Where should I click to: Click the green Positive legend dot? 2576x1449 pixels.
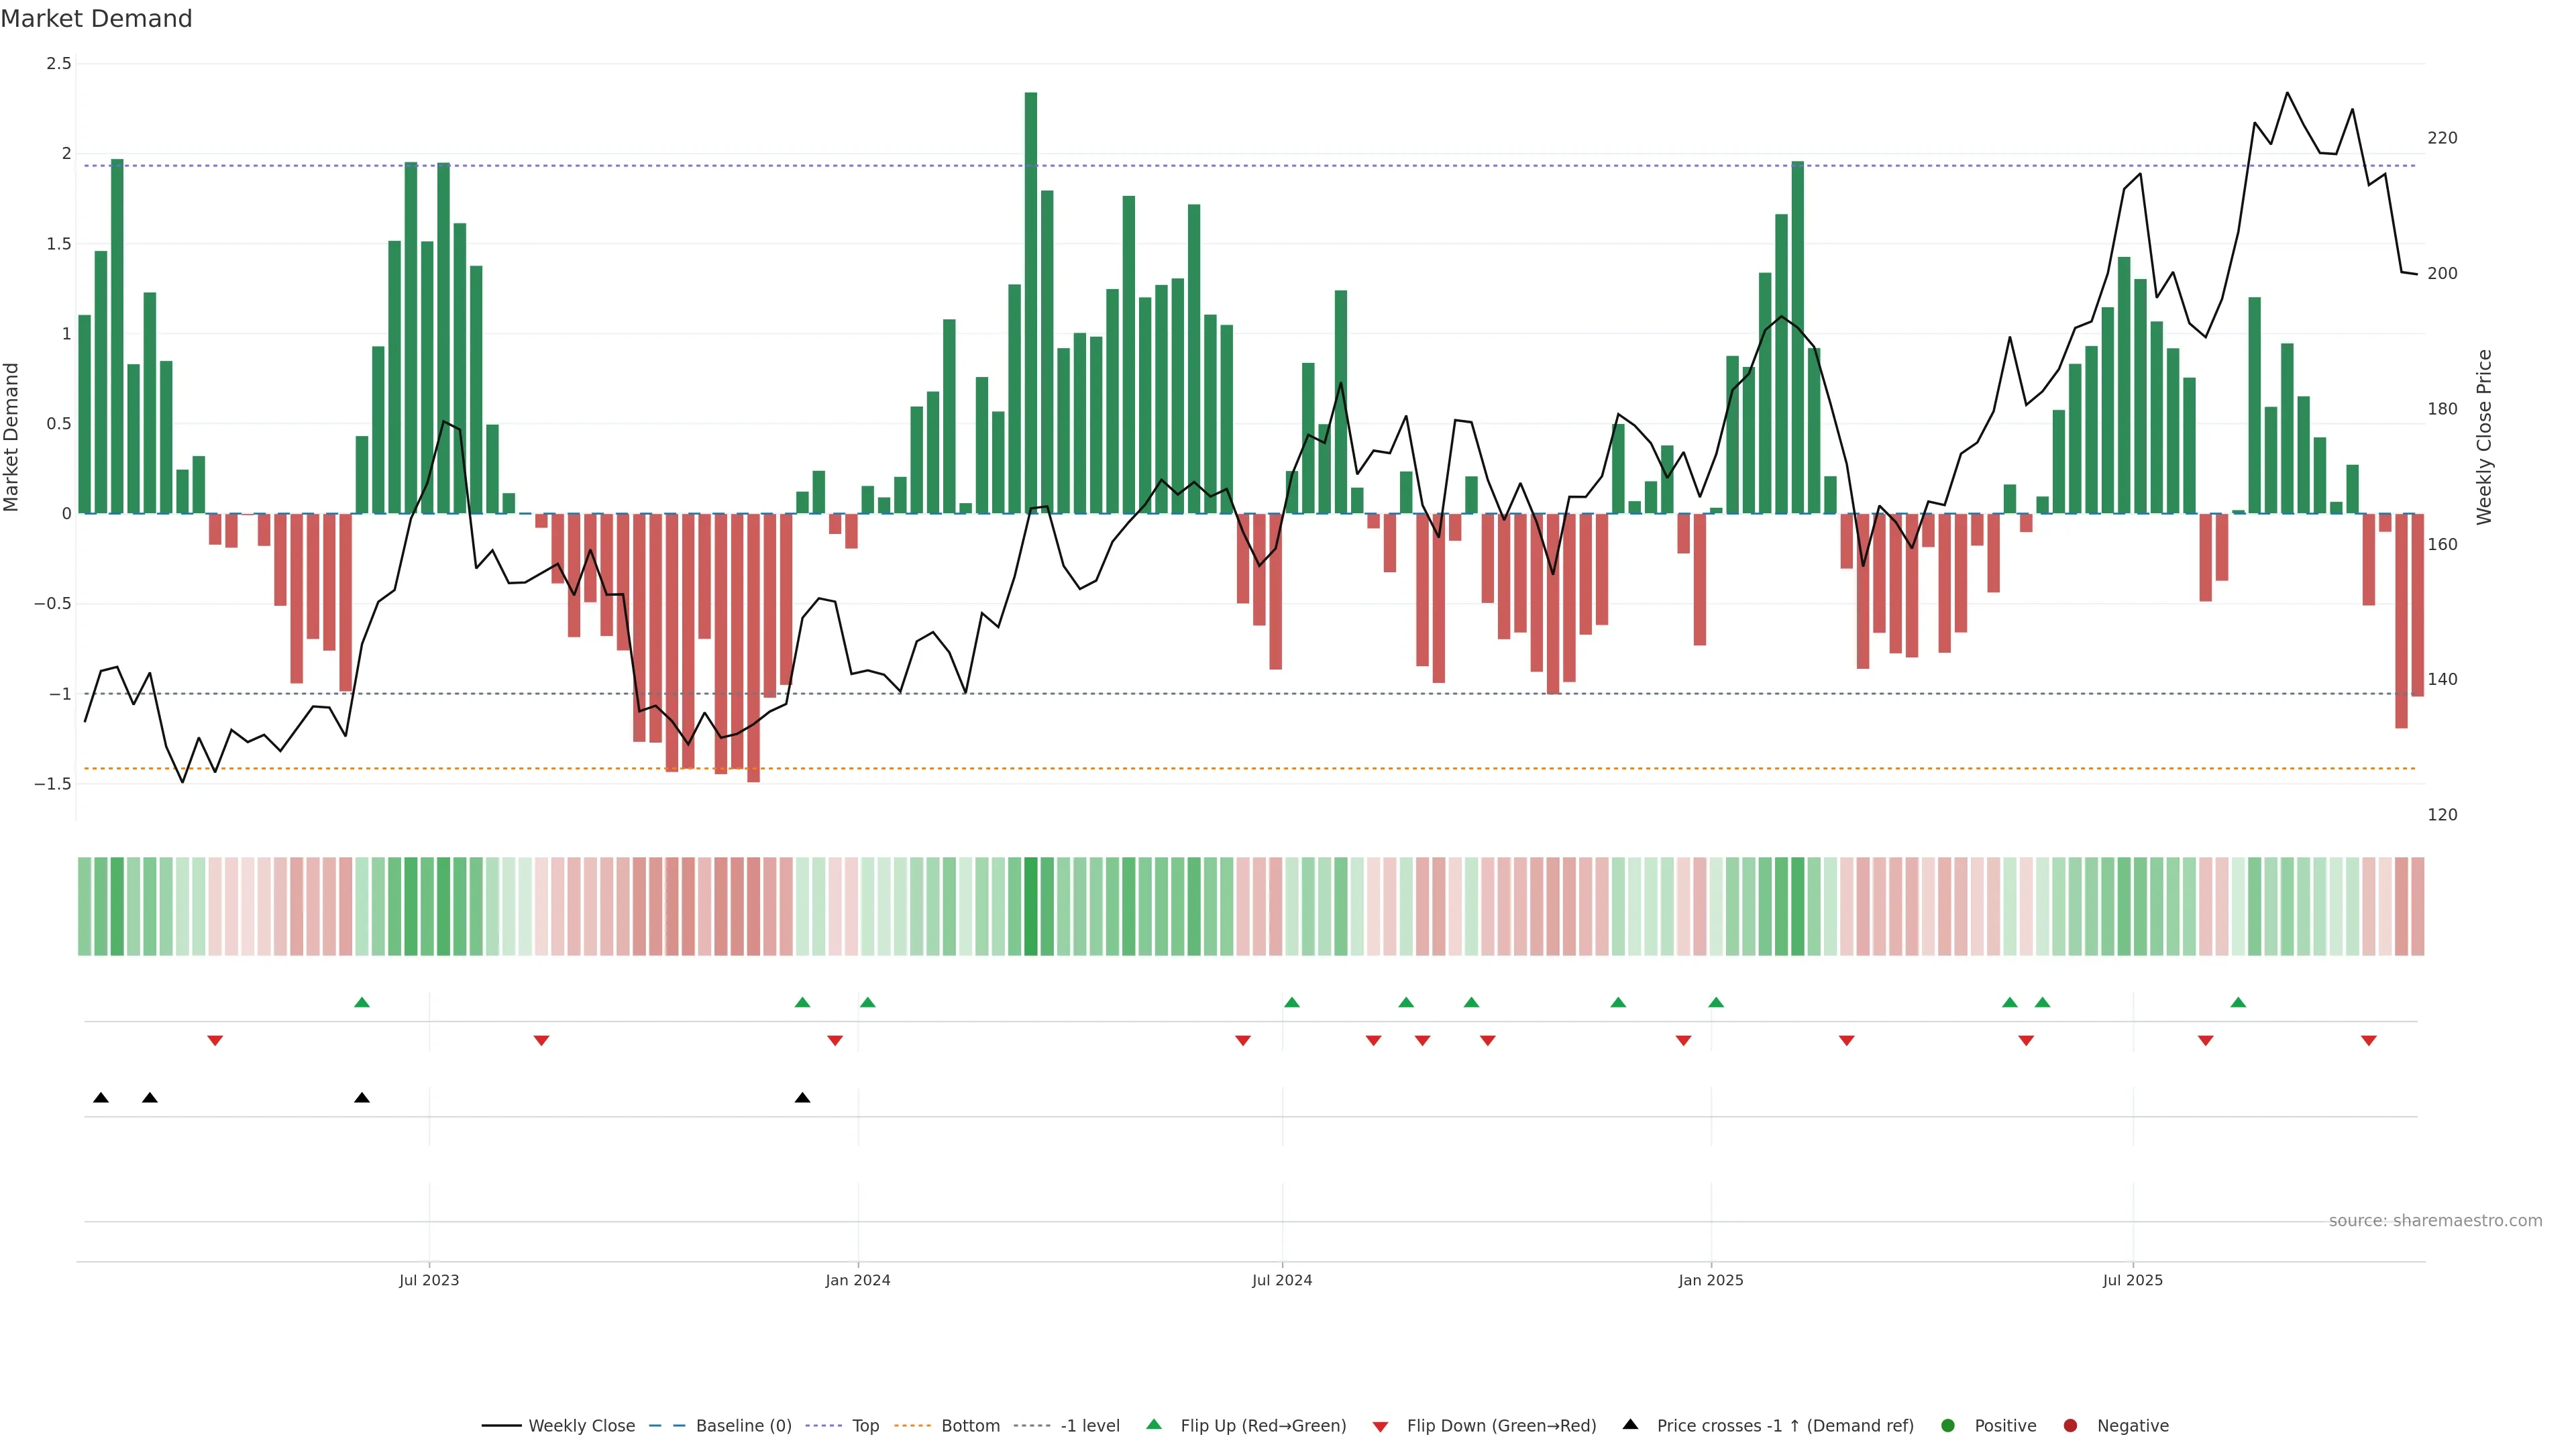pos(1947,1425)
